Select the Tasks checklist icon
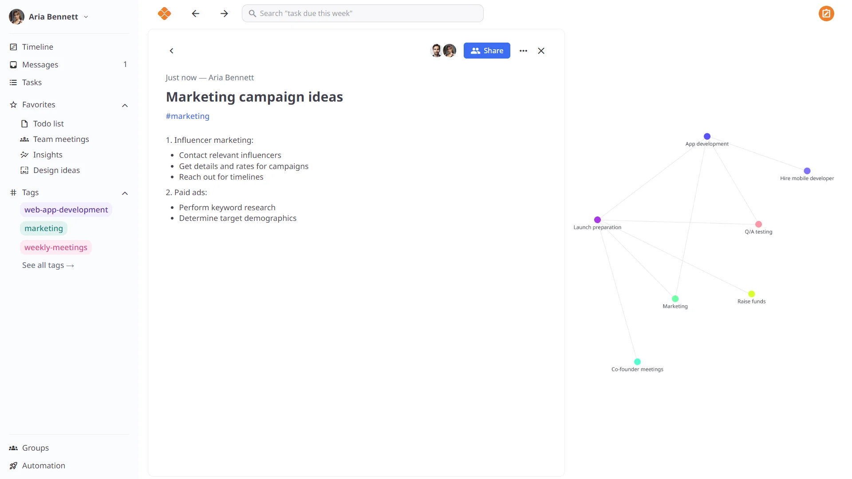Viewport: 852px width, 479px height. (x=13, y=82)
